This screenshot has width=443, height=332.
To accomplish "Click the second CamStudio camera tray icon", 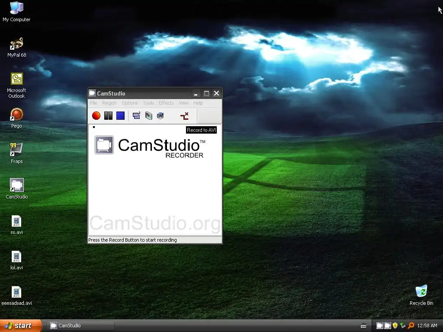I will (387, 326).
